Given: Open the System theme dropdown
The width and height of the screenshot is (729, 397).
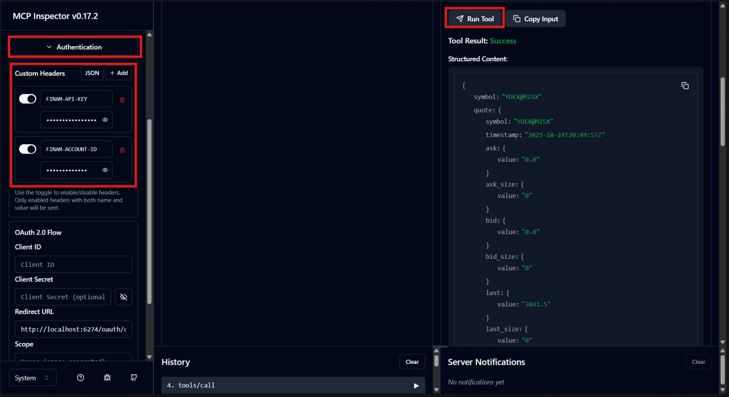Looking at the screenshot, I should (x=33, y=377).
